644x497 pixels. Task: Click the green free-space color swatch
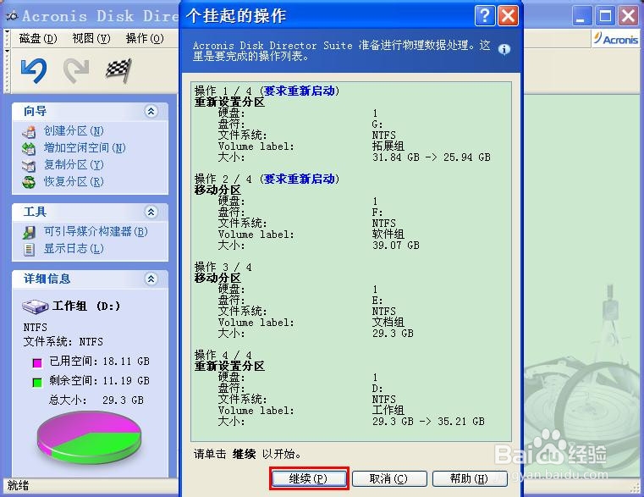[37, 383]
